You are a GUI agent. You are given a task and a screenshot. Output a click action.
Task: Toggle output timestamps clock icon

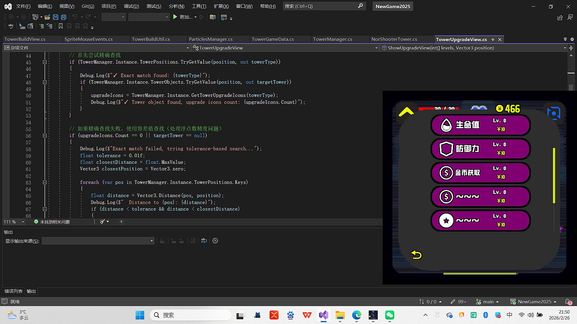point(215,241)
